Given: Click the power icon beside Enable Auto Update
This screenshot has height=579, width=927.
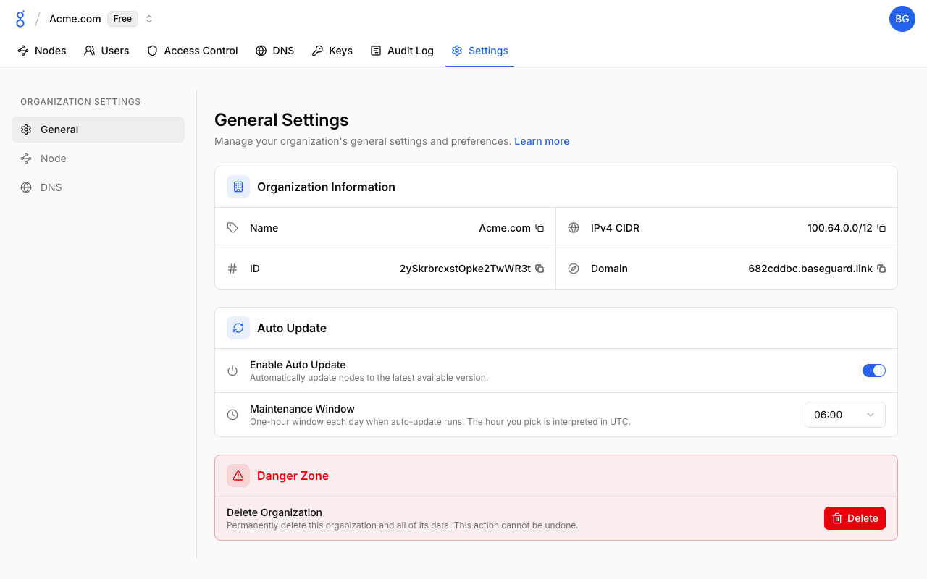Looking at the screenshot, I should (x=232, y=371).
